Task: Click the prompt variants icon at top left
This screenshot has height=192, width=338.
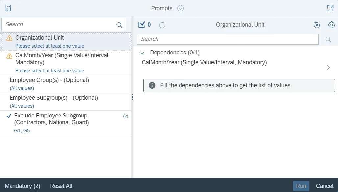Action: 8,8
